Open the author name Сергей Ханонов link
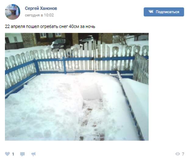 coord(41,8)
